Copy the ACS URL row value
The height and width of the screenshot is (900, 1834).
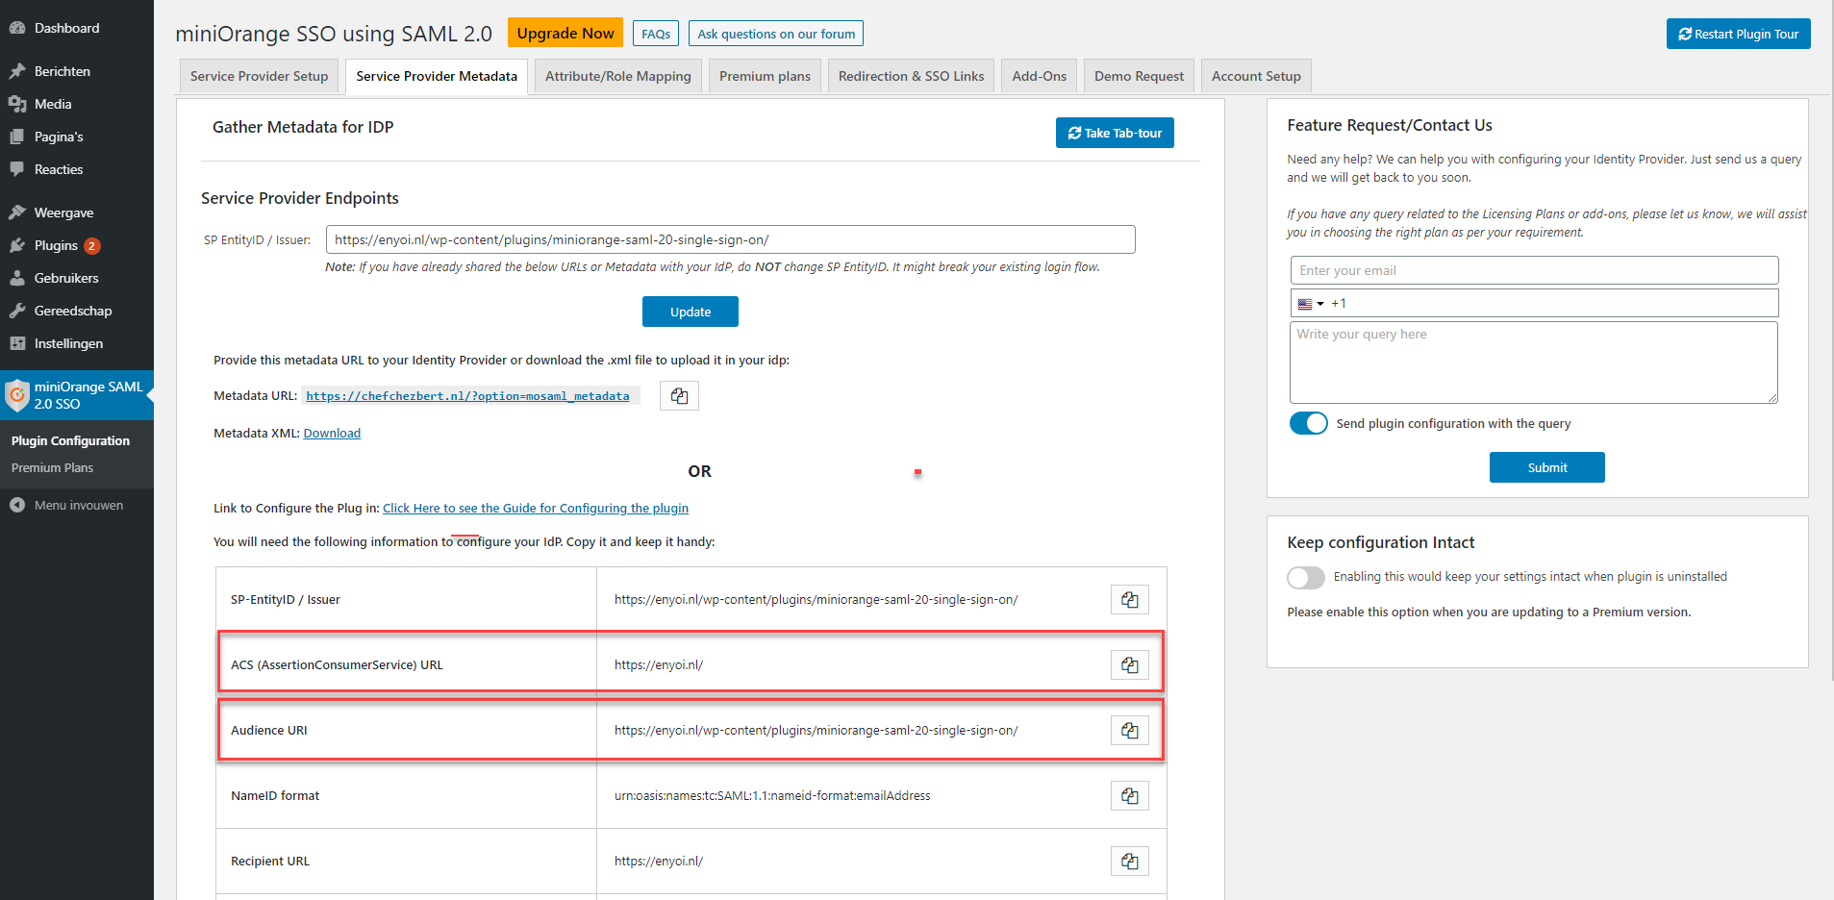tap(1130, 665)
